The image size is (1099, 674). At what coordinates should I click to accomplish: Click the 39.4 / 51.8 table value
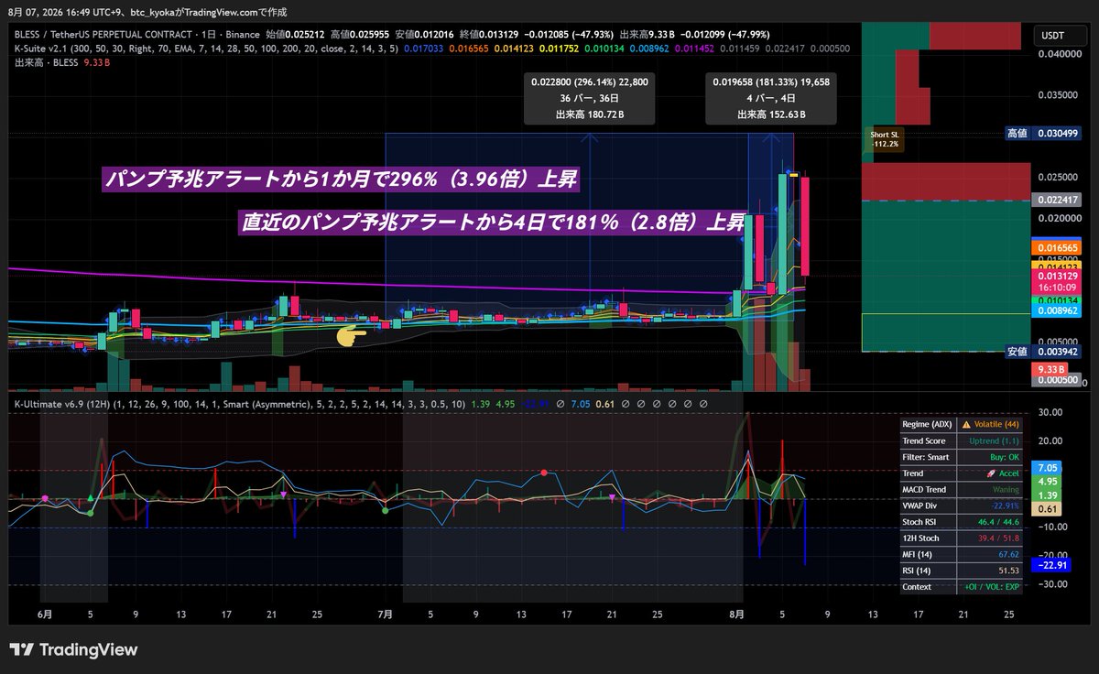(x=1000, y=538)
